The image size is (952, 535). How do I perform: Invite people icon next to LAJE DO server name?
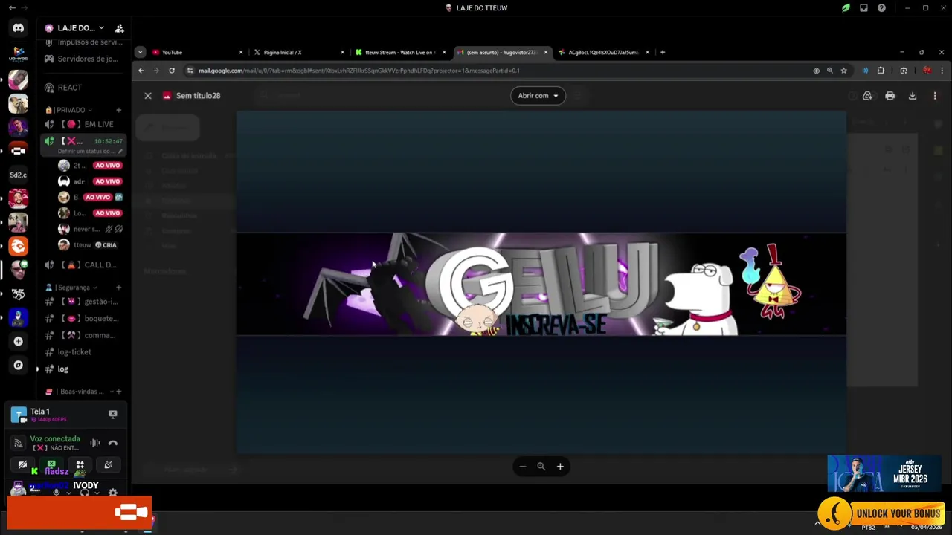pos(119,28)
